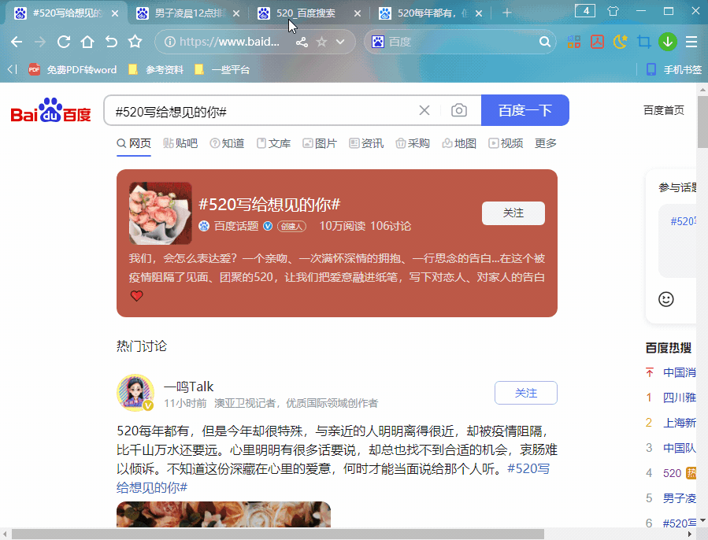Image resolution: width=708 pixels, height=540 pixels.
Task: Select the 图片 tab
Action: coord(320,143)
